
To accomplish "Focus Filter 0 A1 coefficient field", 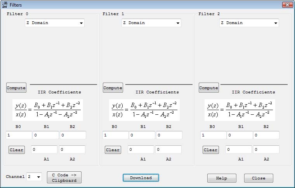I will point(44,150).
